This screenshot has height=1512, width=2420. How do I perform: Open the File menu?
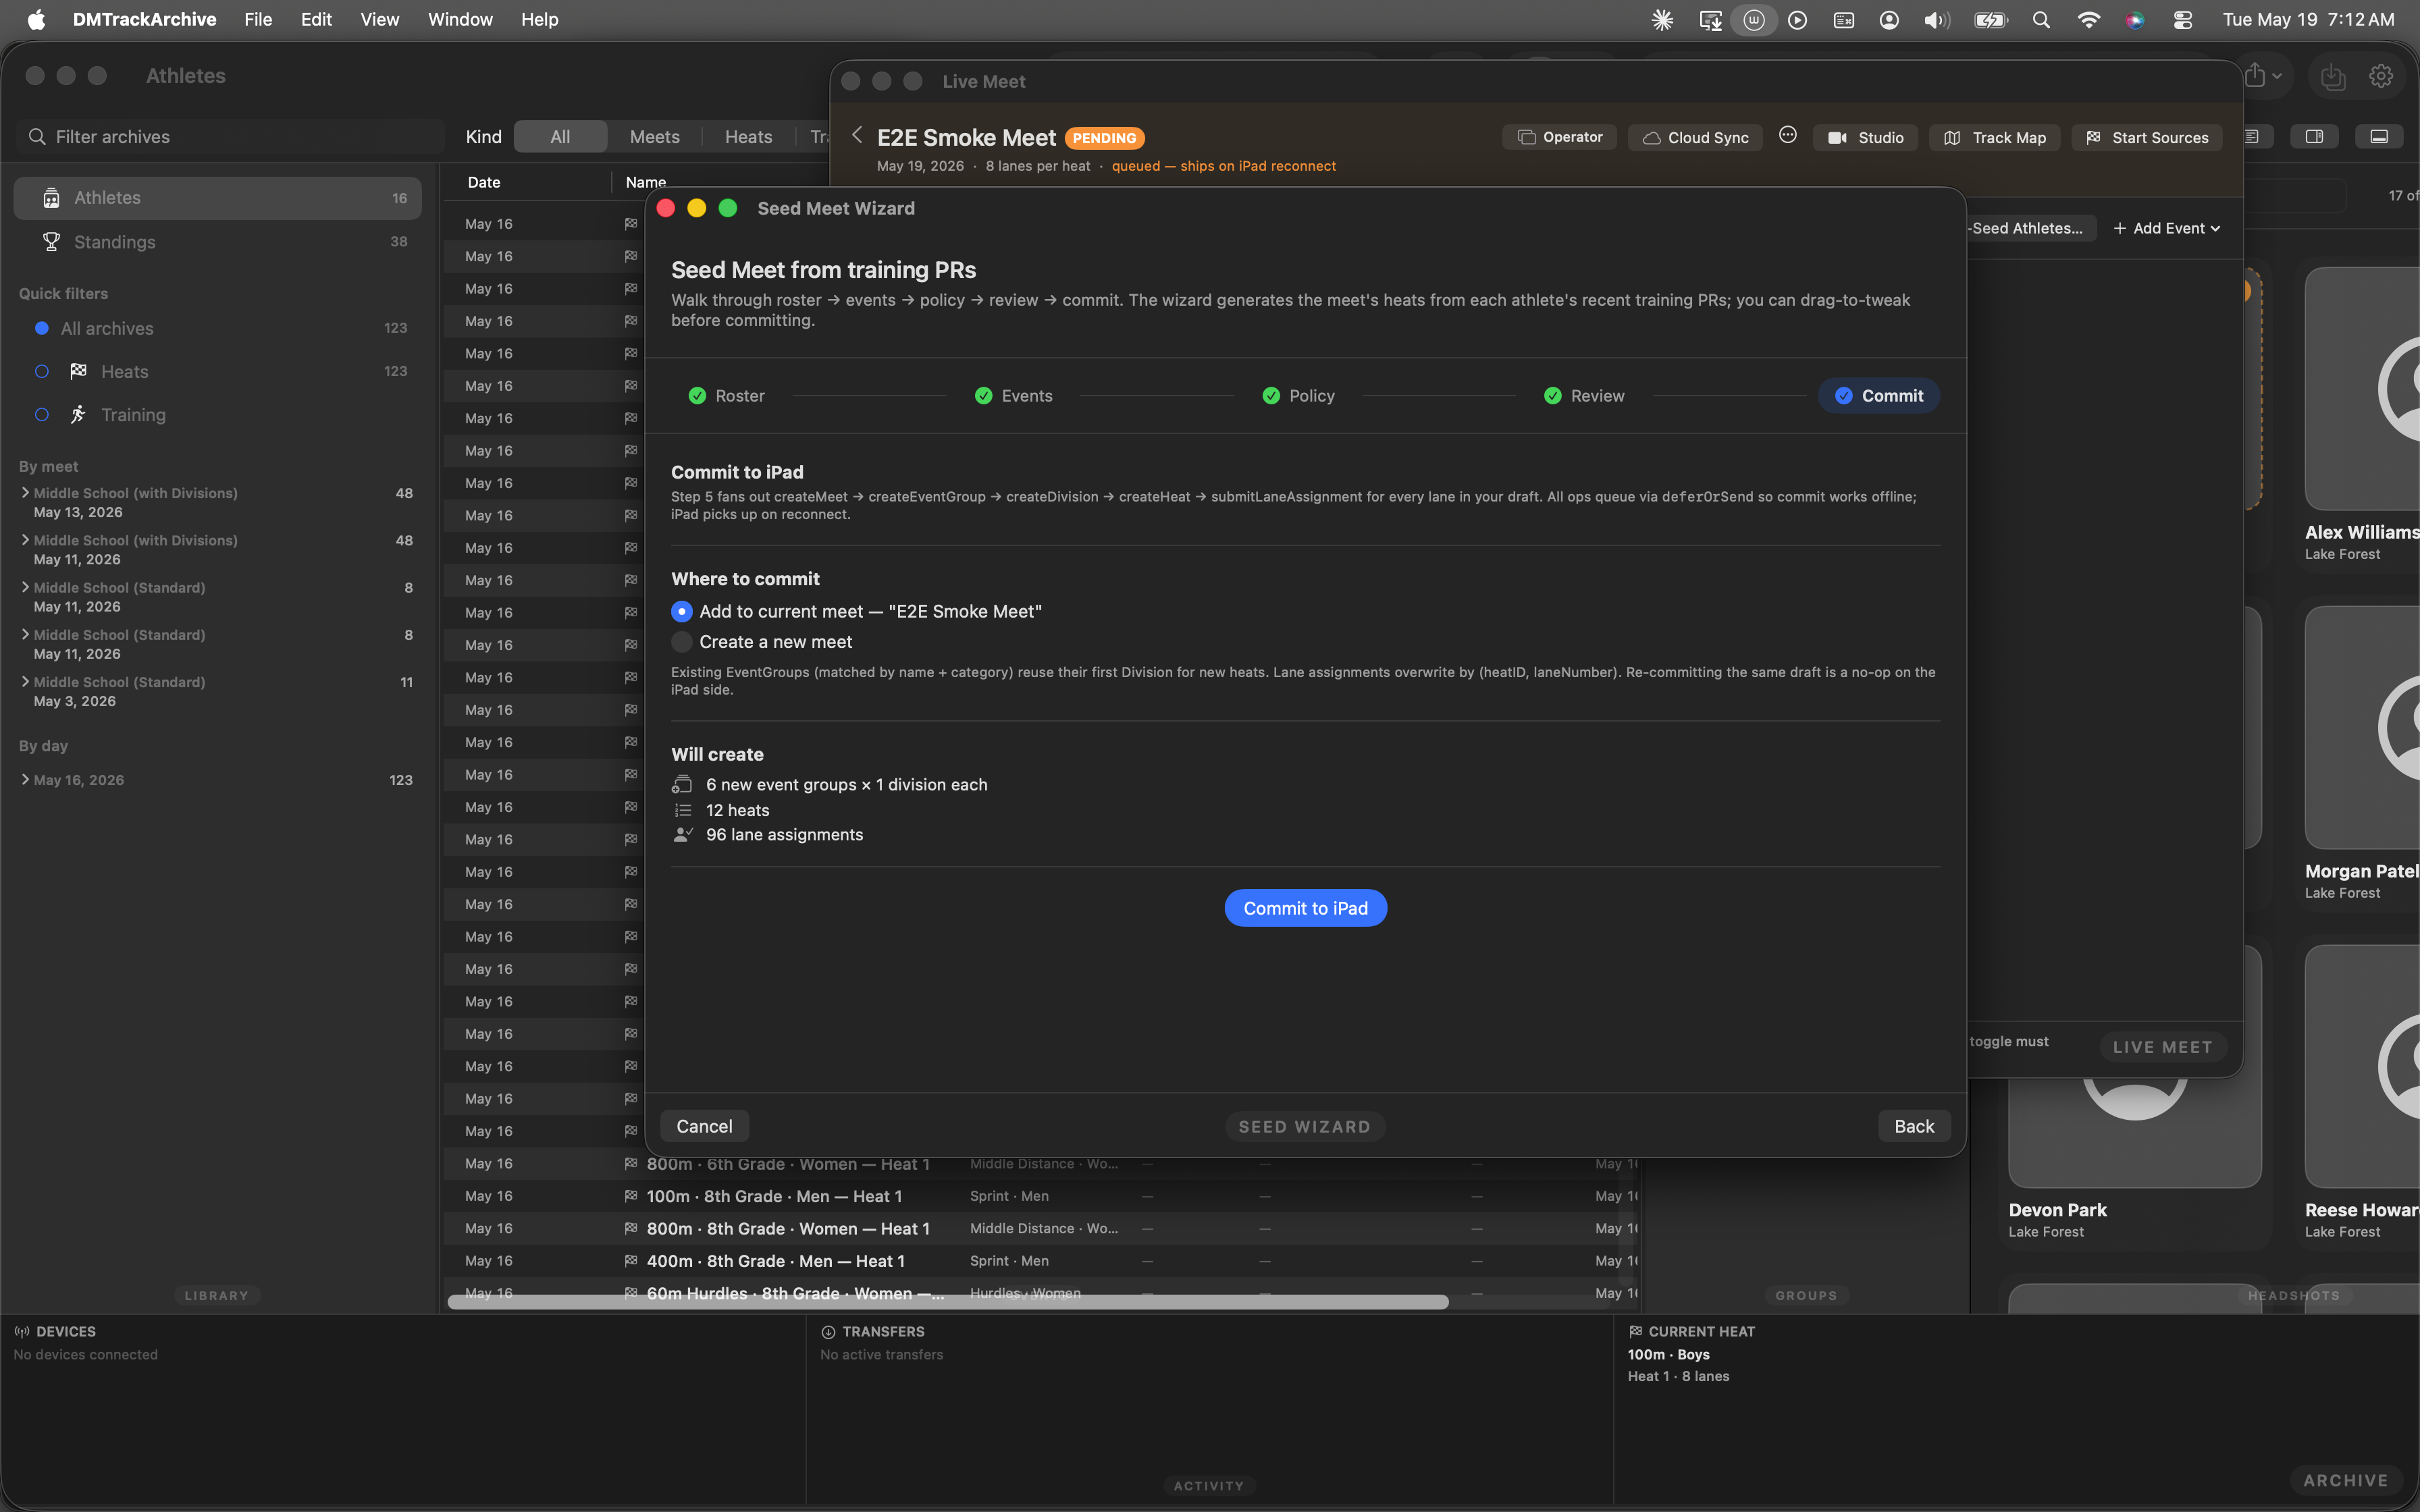[x=258, y=20]
